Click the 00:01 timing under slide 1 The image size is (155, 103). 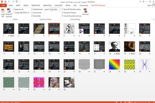(12, 36)
